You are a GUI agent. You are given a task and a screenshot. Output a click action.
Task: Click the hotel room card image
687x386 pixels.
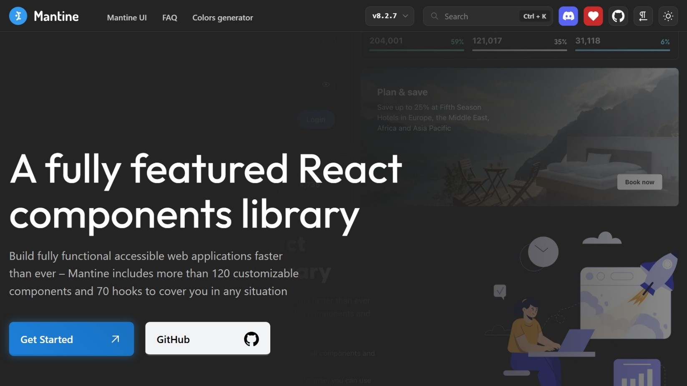tap(520, 137)
